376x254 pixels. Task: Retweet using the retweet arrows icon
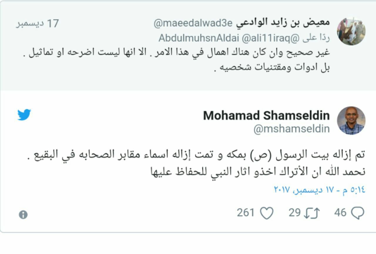click(x=312, y=213)
